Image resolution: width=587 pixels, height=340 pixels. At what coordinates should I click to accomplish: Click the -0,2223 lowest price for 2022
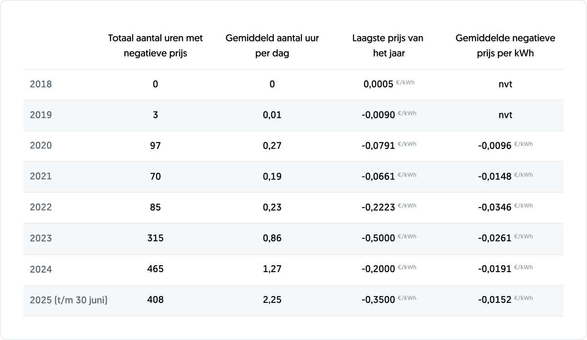379,207
